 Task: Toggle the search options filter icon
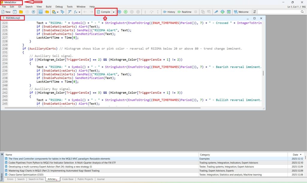[255, 12]
